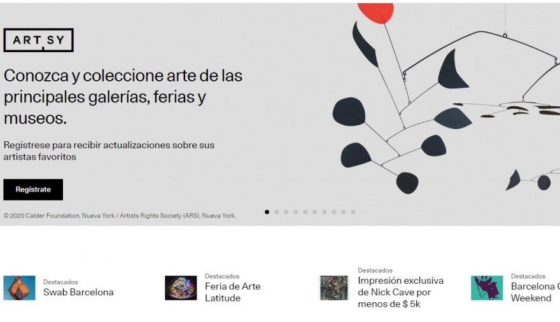Open the Feria de Arte Latitude thumbnail

pos(181,288)
